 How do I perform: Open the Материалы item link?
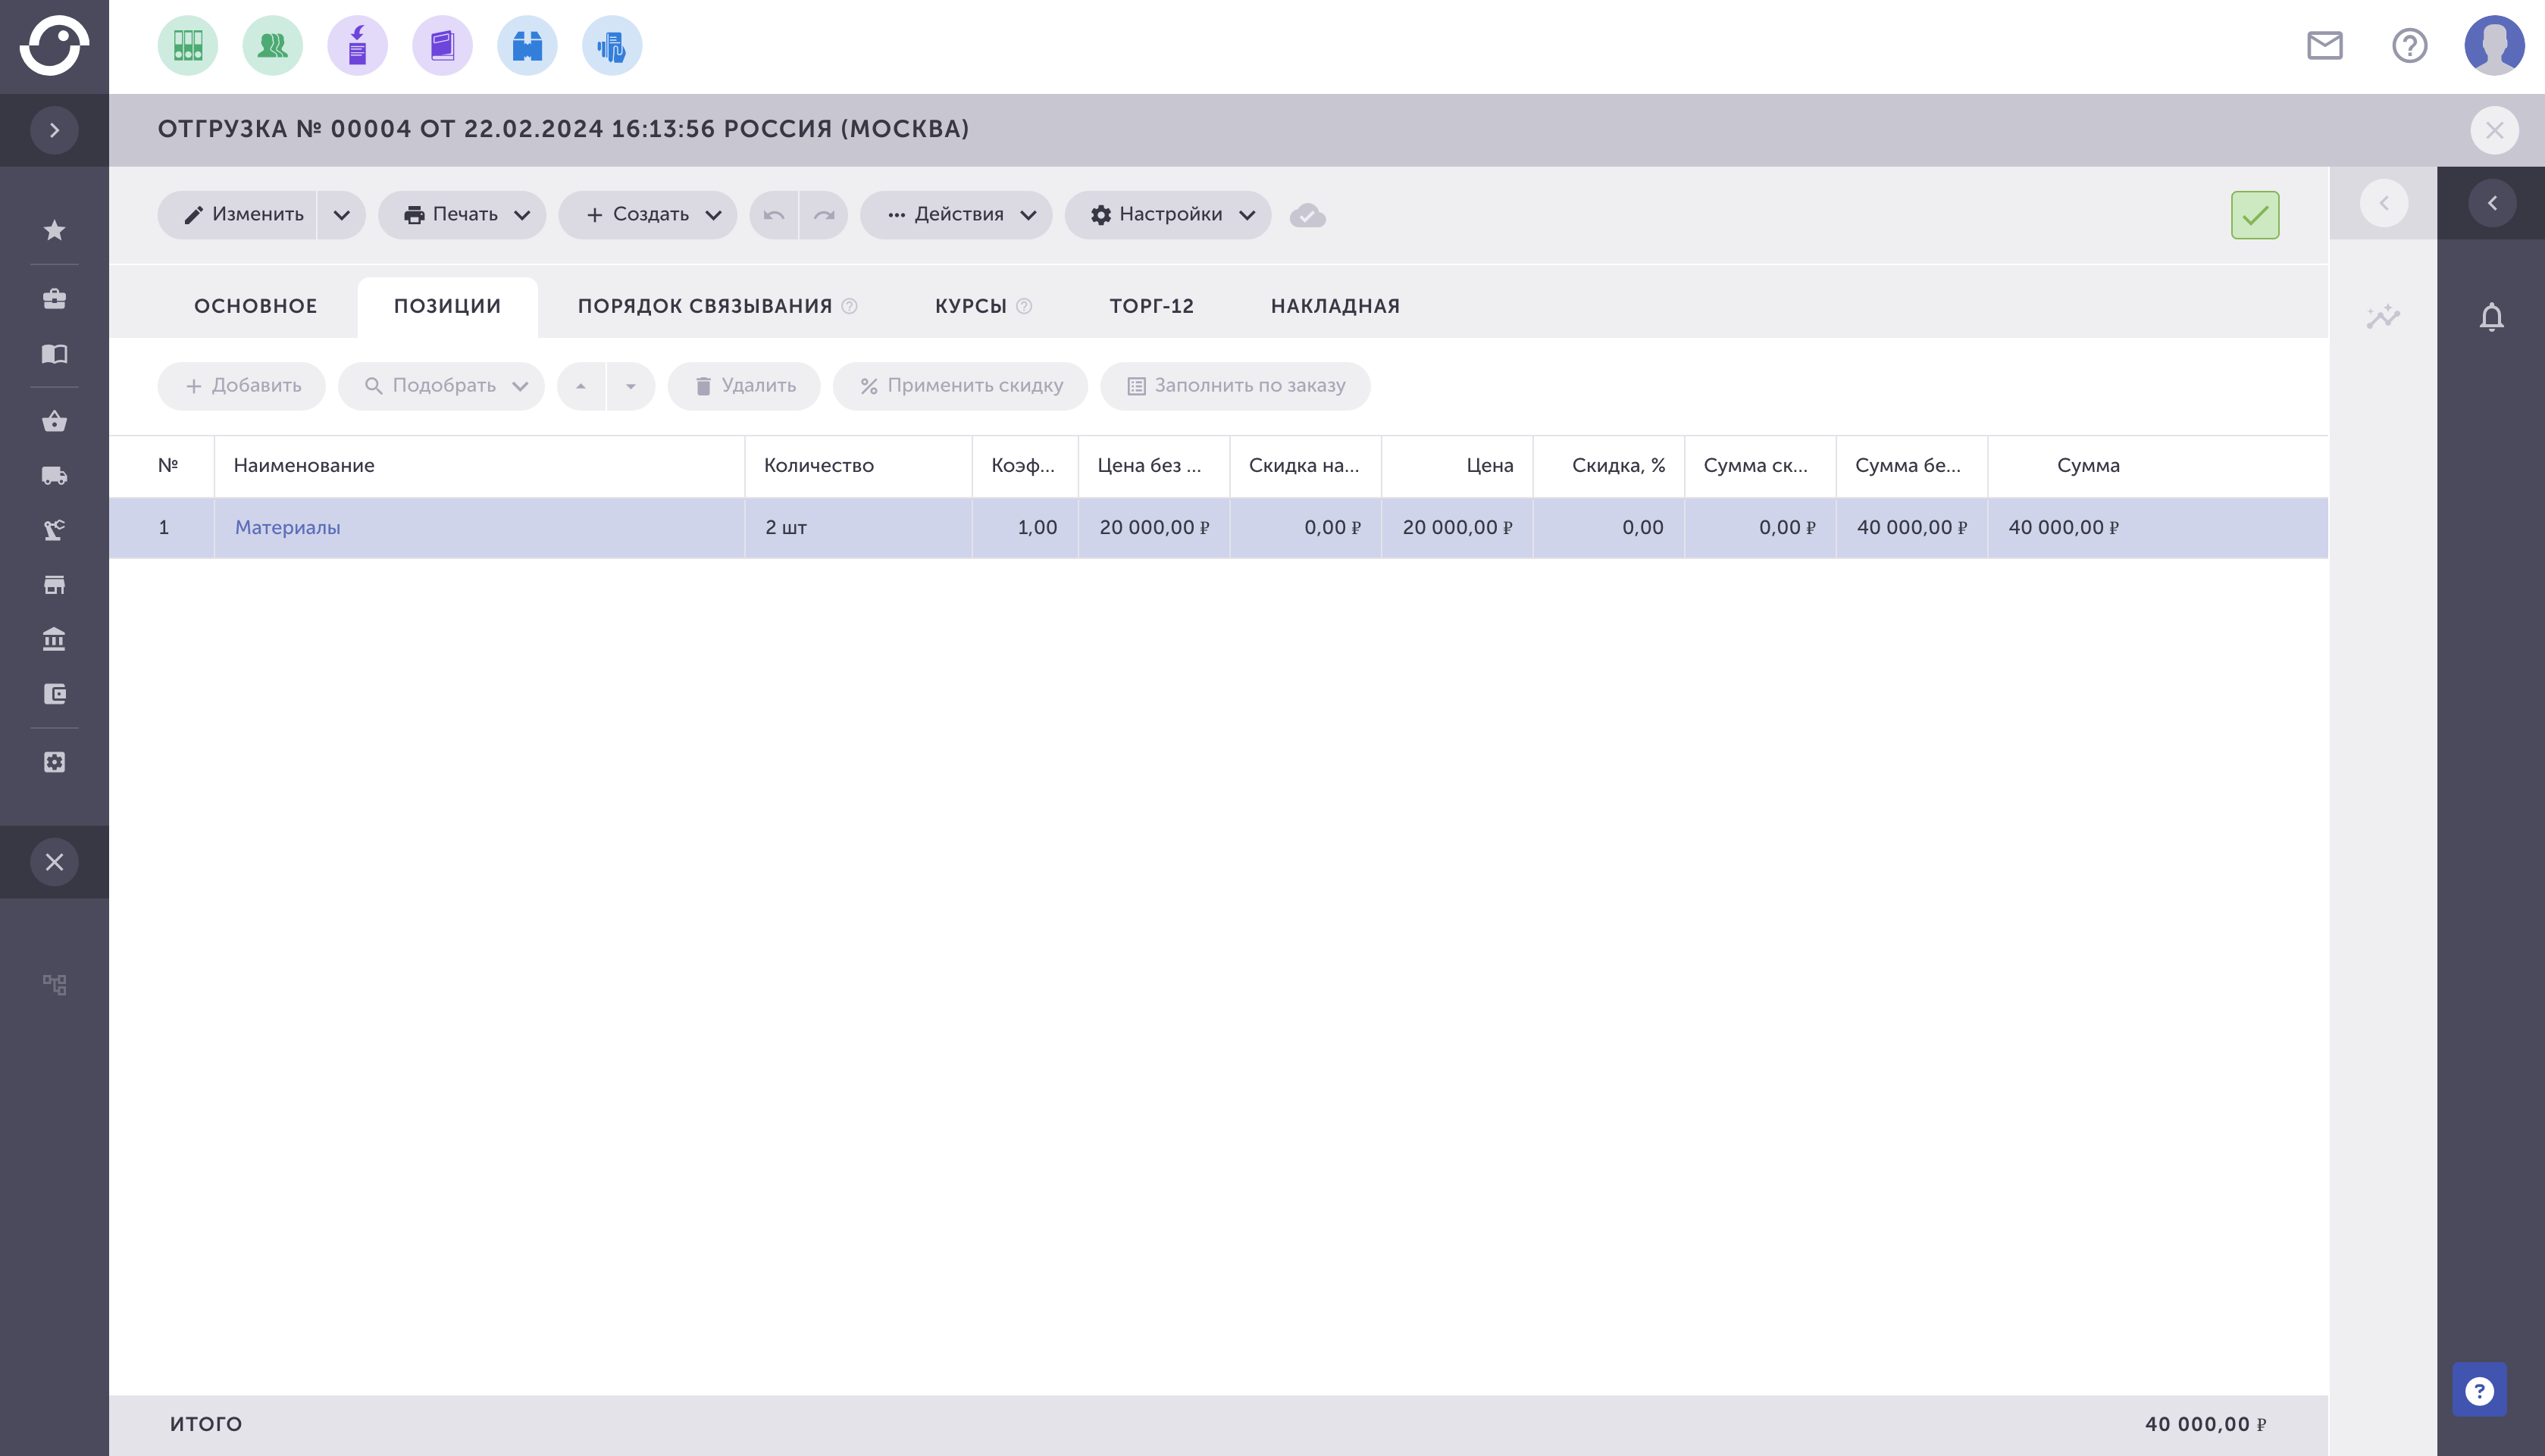point(287,528)
